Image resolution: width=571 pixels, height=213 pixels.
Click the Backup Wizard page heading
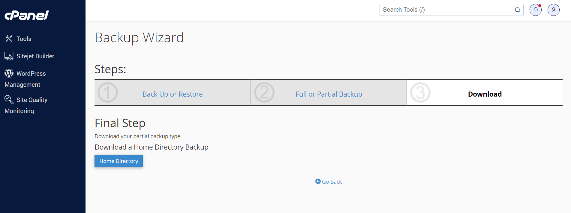[139, 38]
